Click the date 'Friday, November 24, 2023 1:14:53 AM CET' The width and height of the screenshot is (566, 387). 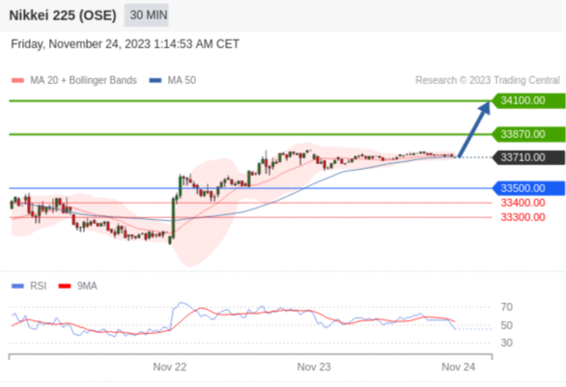(x=125, y=44)
